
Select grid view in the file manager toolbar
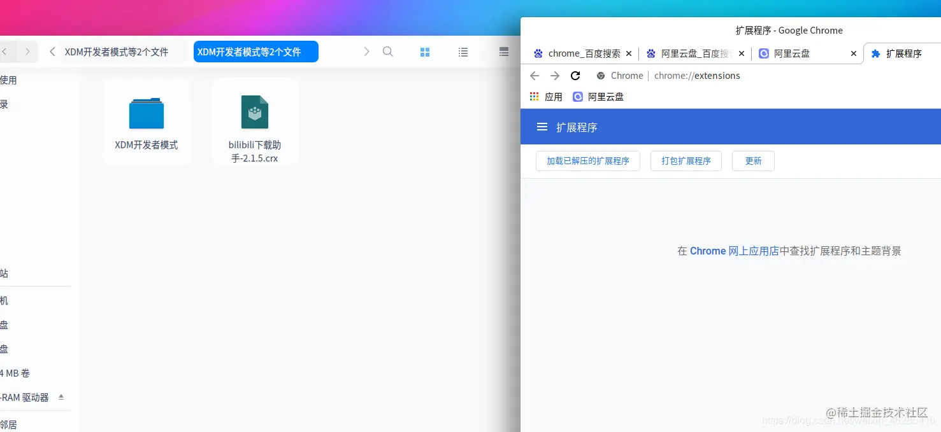coord(425,52)
